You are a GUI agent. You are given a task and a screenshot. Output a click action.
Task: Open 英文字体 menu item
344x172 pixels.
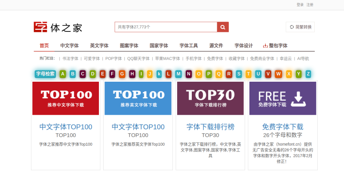coord(99,46)
